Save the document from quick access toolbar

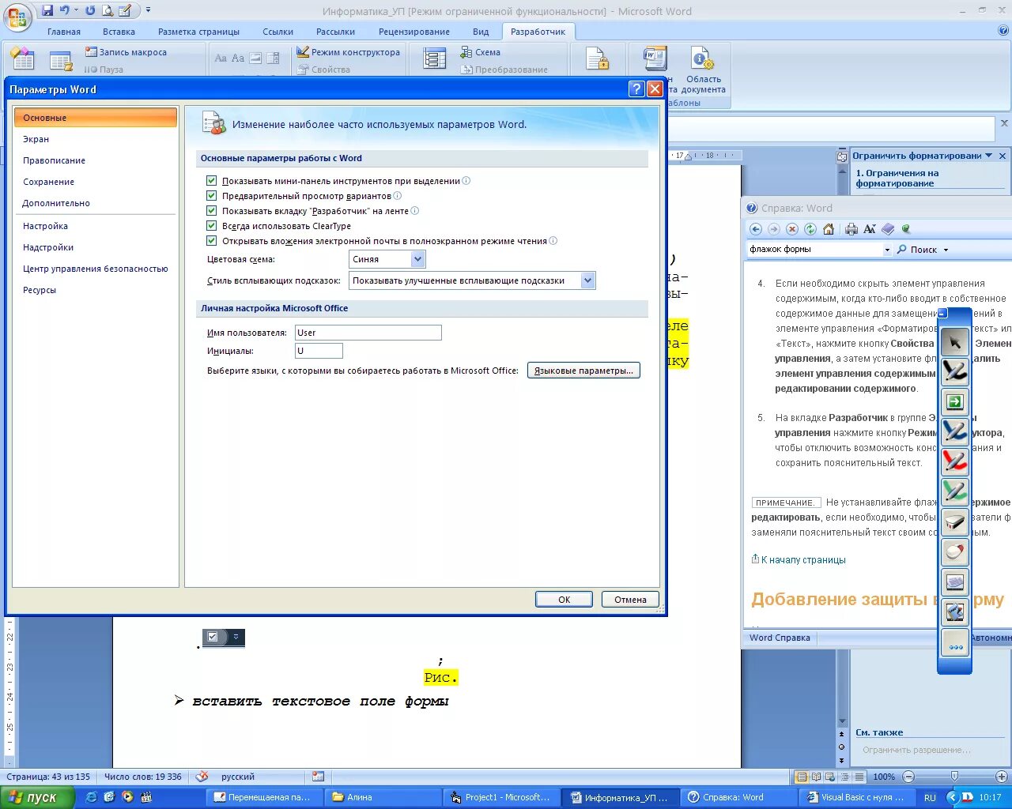(x=47, y=10)
